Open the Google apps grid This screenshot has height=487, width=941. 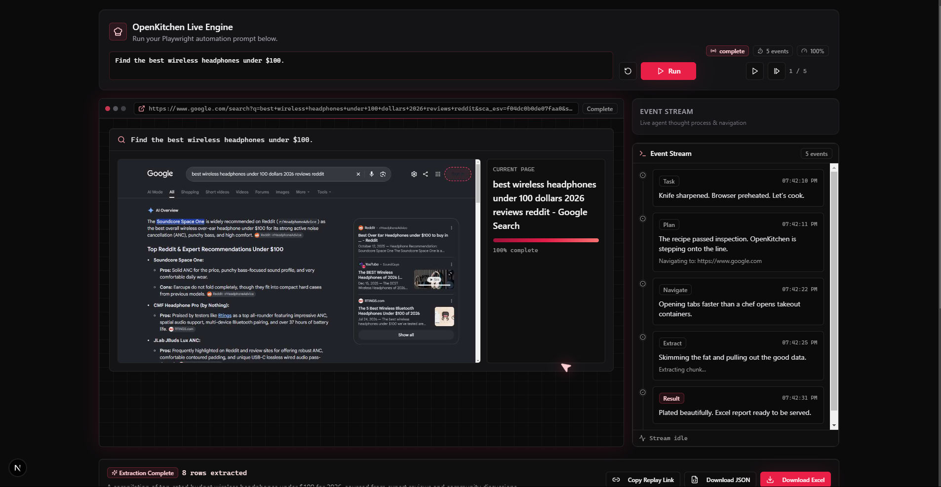pyautogui.click(x=437, y=174)
